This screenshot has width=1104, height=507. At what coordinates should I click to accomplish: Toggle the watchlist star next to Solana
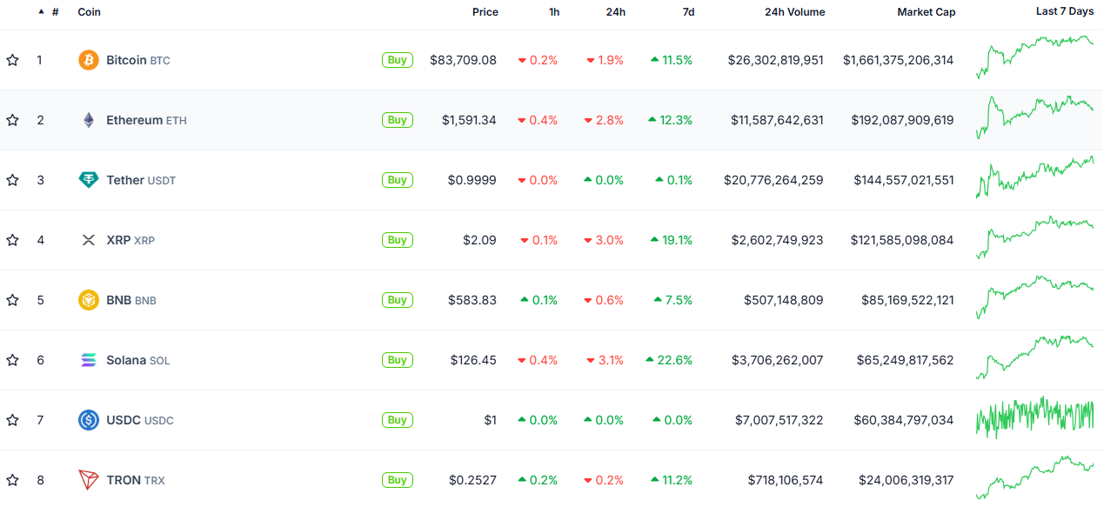click(12, 360)
